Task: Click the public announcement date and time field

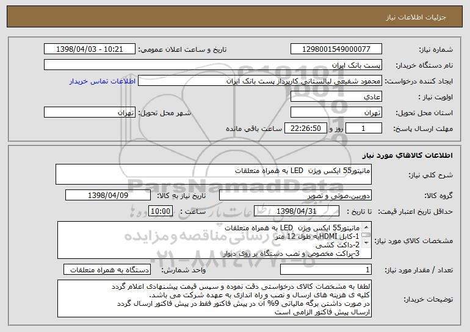Action: 90,49
